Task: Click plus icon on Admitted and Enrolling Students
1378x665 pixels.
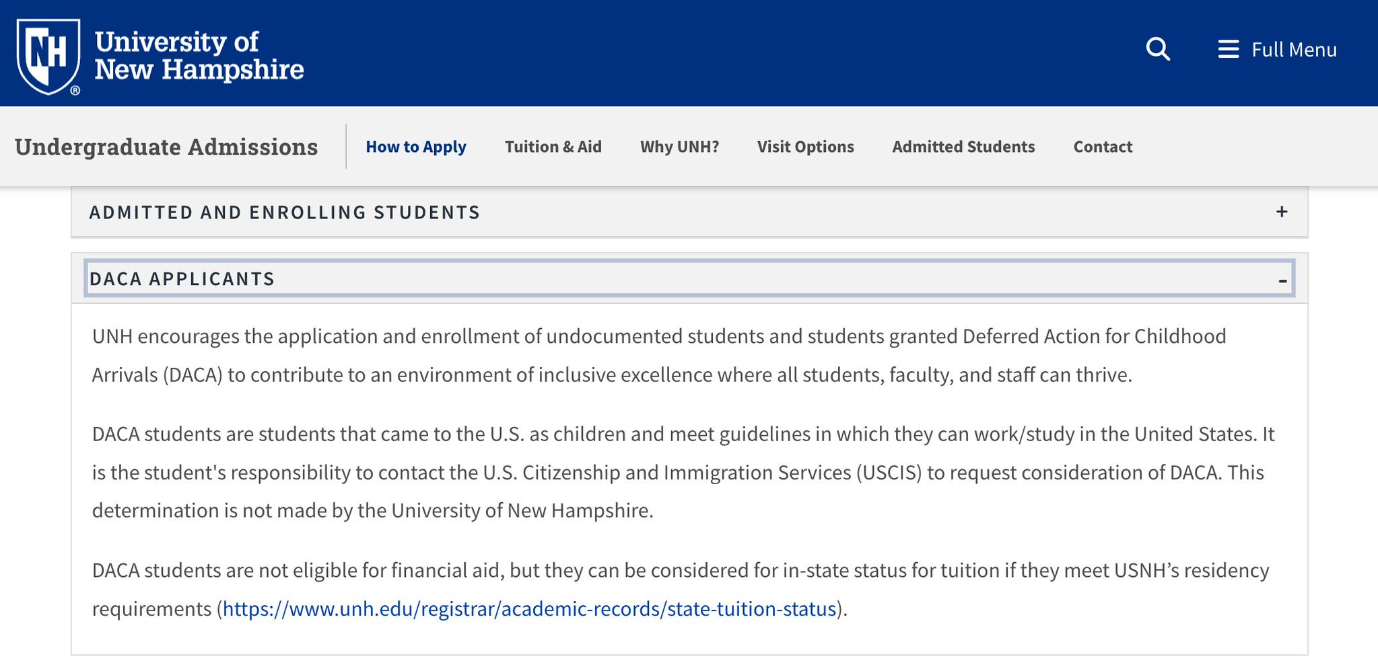Action: click(x=1282, y=212)
